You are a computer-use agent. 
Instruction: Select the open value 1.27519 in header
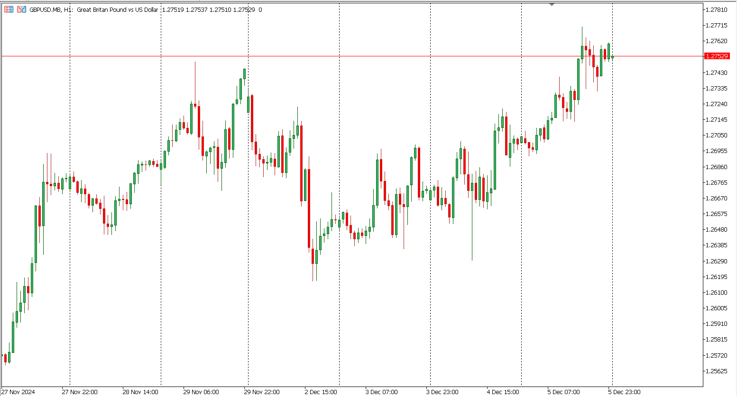pos(173,9)
